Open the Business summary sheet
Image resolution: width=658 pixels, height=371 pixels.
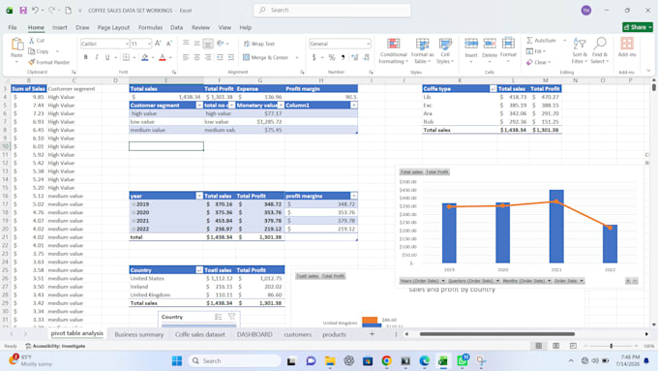pyautogui.click(x=139, y=334)
